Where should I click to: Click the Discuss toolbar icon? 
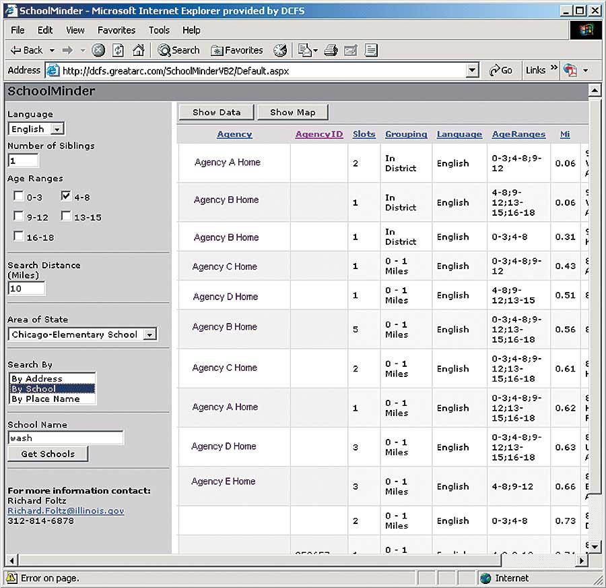(x=371, y=51)
